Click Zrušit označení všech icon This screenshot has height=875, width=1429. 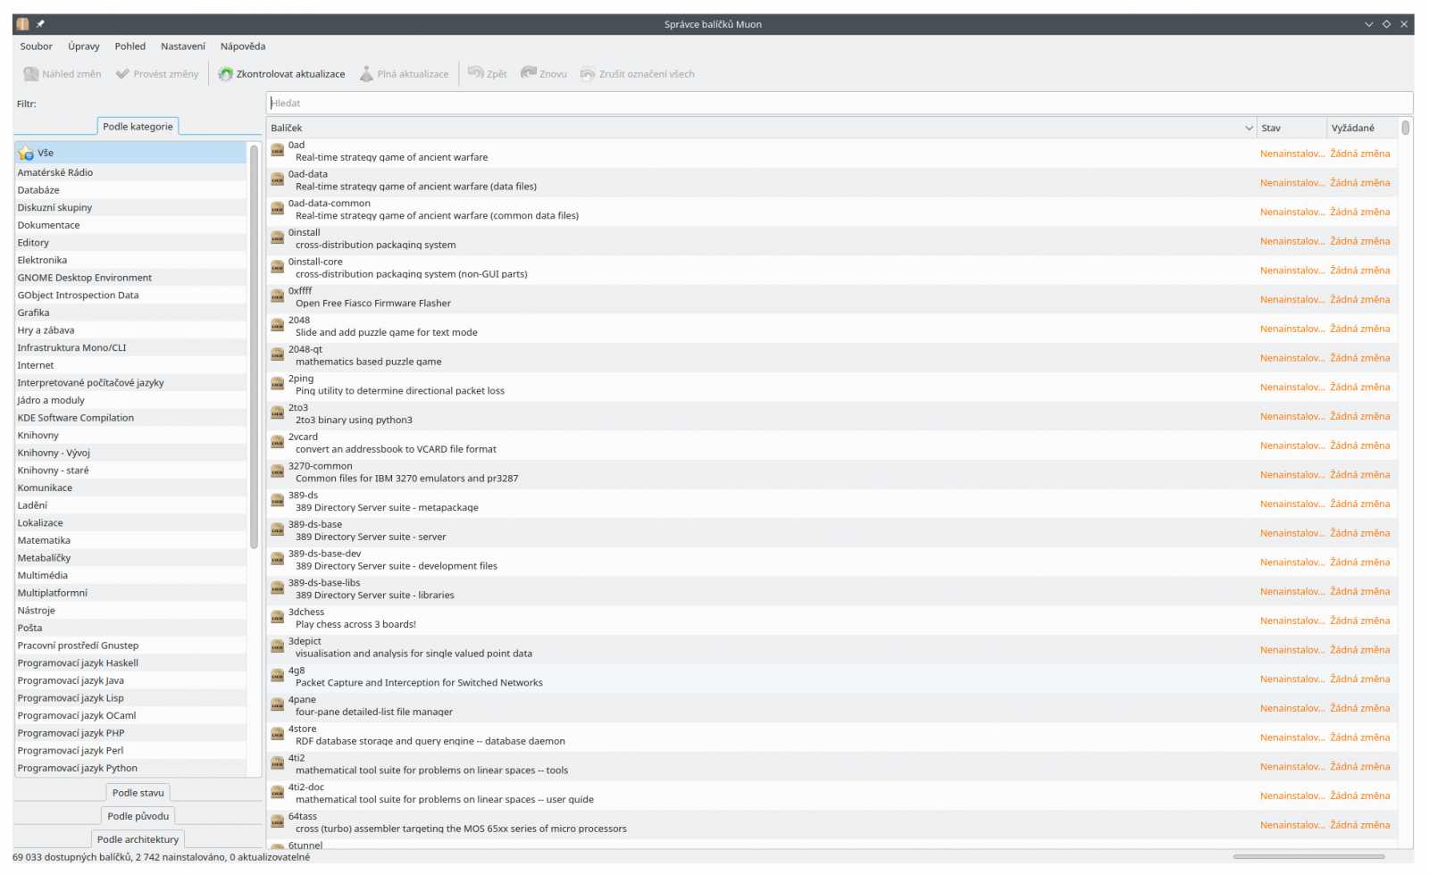[588, 74]
